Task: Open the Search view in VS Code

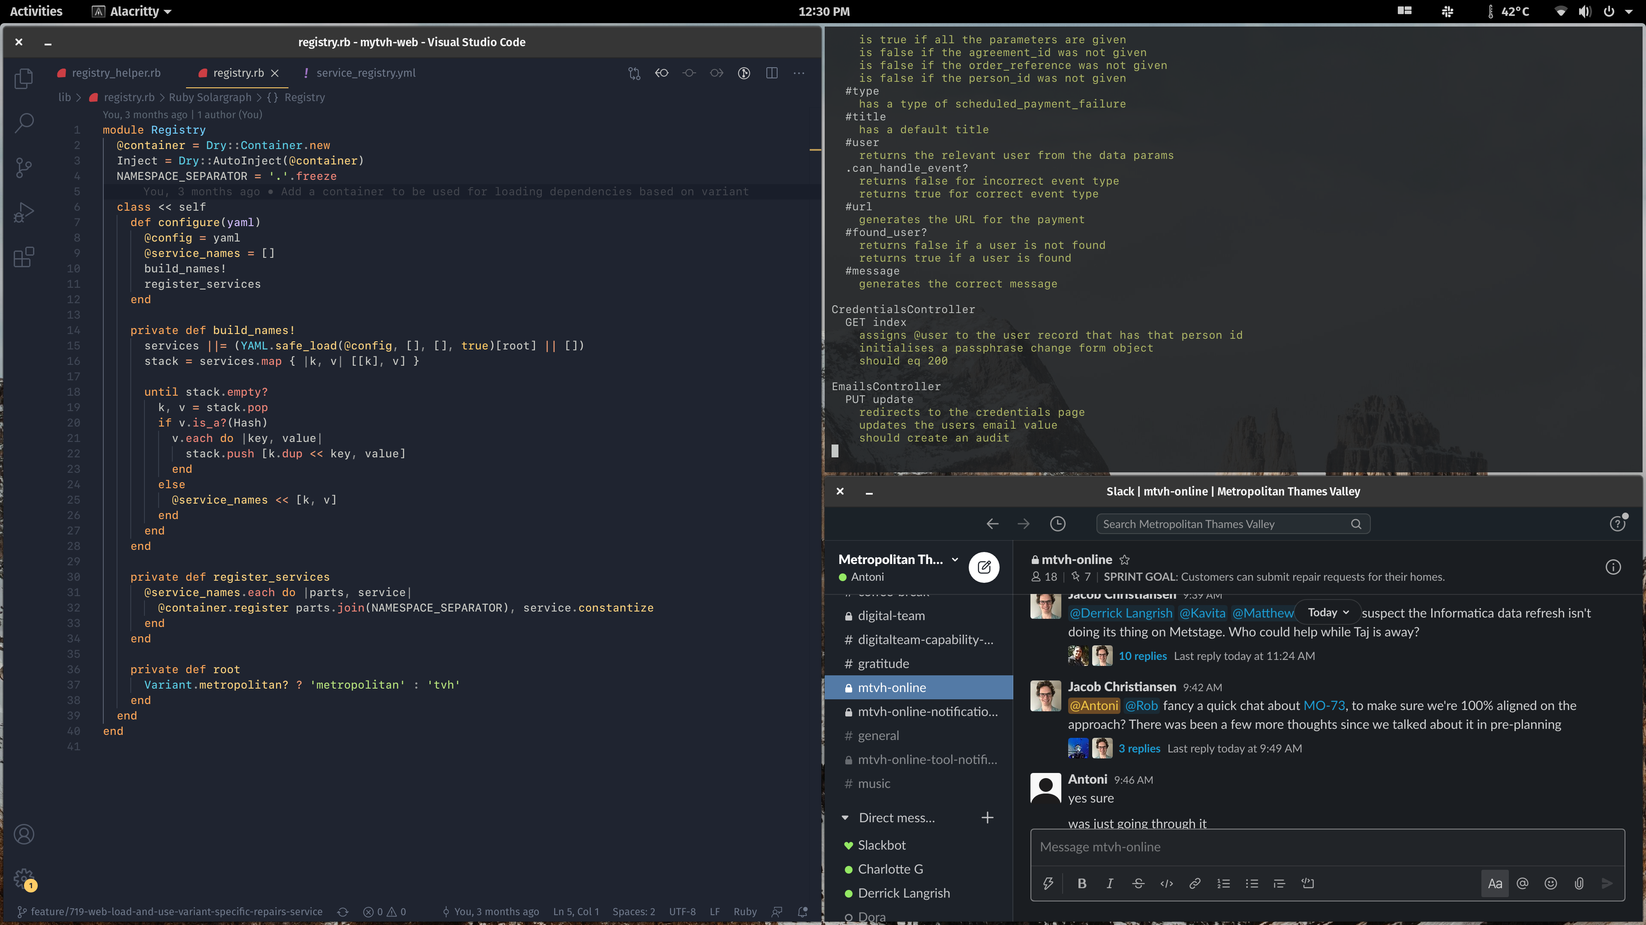Action: point(24,122)
